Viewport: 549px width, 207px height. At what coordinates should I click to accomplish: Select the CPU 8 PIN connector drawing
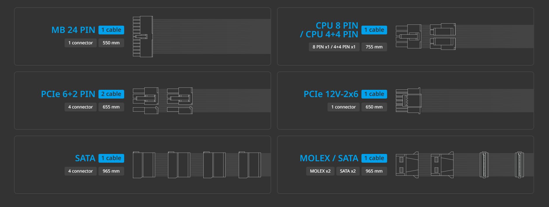click(x=408, y=36)
